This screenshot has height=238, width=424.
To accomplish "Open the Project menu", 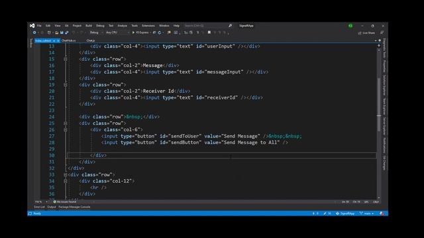I will (77, 26).
